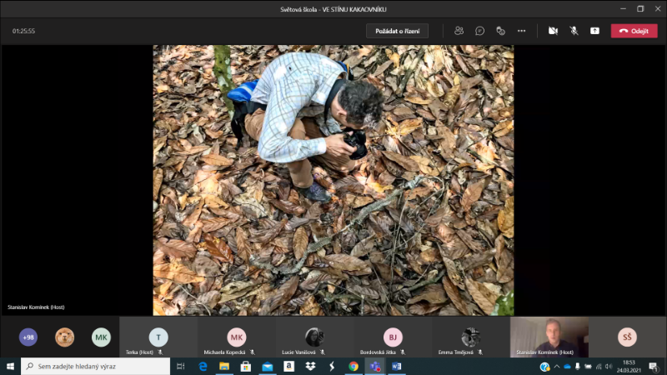The width and height of the screenshot is (667, 375).
Task: Expand the More actions ellipsis menu
Action: [522, 31]
